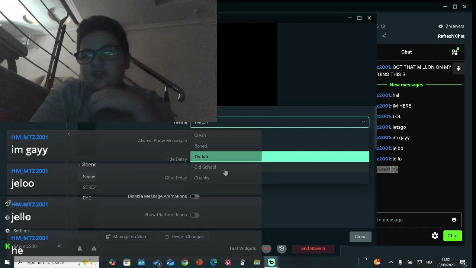
Task: Open the Theme dropdown box
Action: [280, 122]
